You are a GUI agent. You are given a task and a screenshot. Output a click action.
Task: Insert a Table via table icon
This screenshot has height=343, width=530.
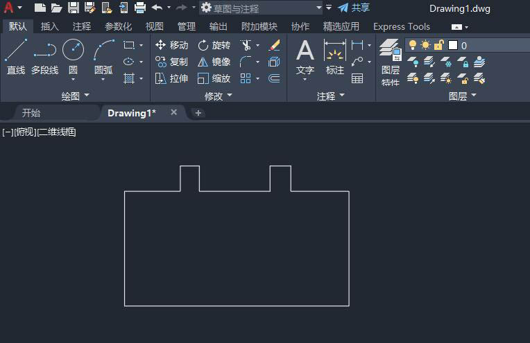[x=357, y=78]
